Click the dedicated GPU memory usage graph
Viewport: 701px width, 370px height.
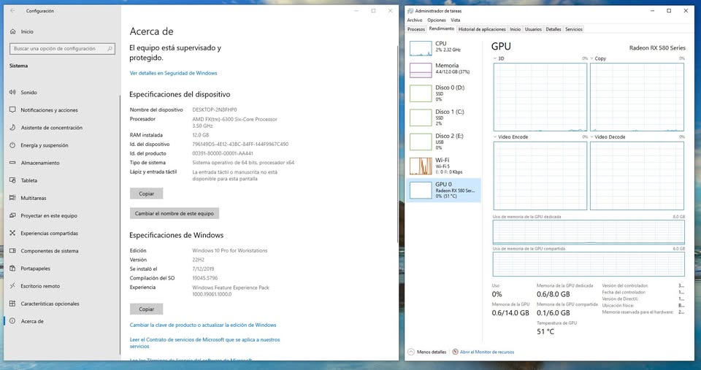(589, 232)
